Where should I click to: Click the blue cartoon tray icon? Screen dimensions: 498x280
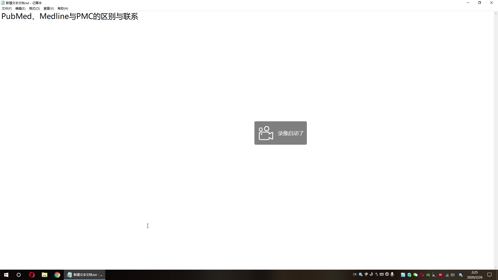(403, 275)
